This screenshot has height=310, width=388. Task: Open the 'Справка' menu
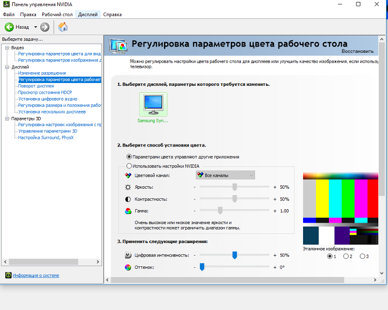click(x=112, y=15)
